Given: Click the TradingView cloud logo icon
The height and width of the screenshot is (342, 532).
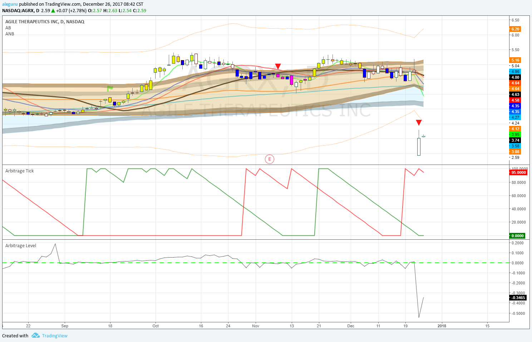Looking at the screenshot, I should (x=35, y=336).
